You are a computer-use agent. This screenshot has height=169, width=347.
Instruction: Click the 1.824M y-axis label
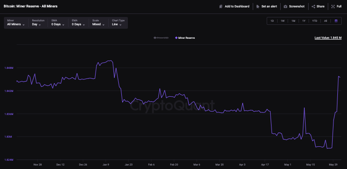[9, 160]
